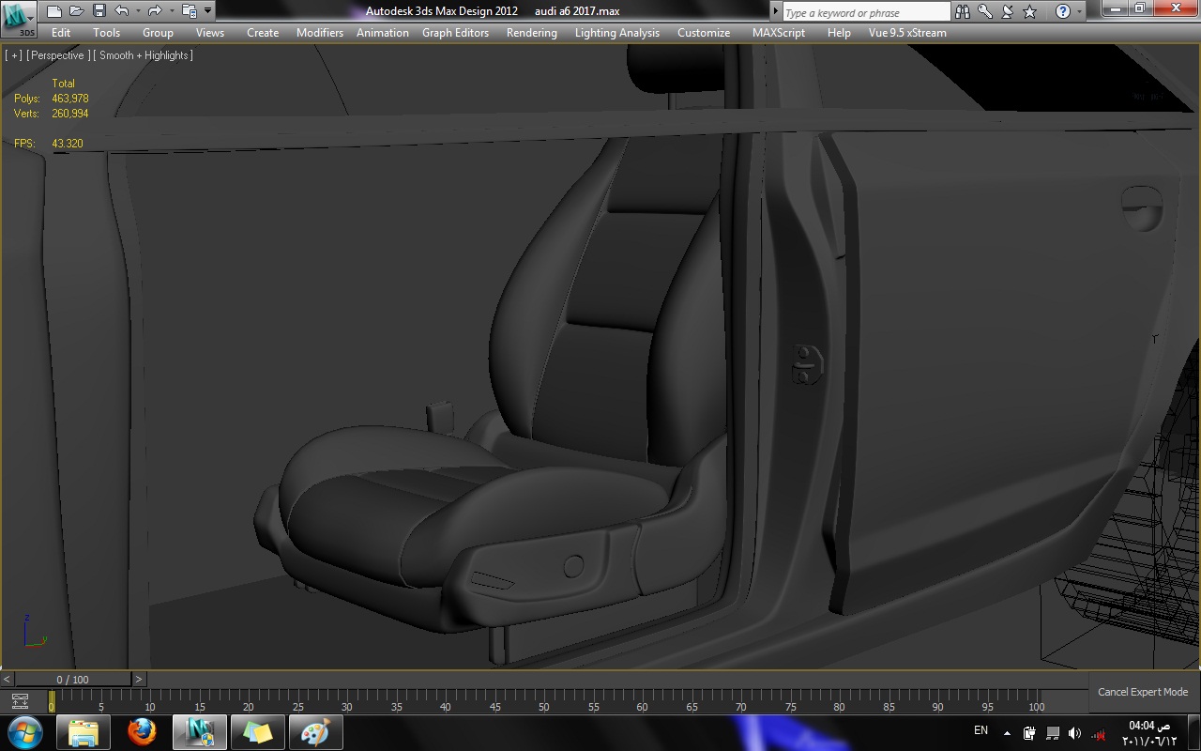Open Firefox from the taskbar
This screenshot has width=1201, height=751.
[x=142, y=731]
